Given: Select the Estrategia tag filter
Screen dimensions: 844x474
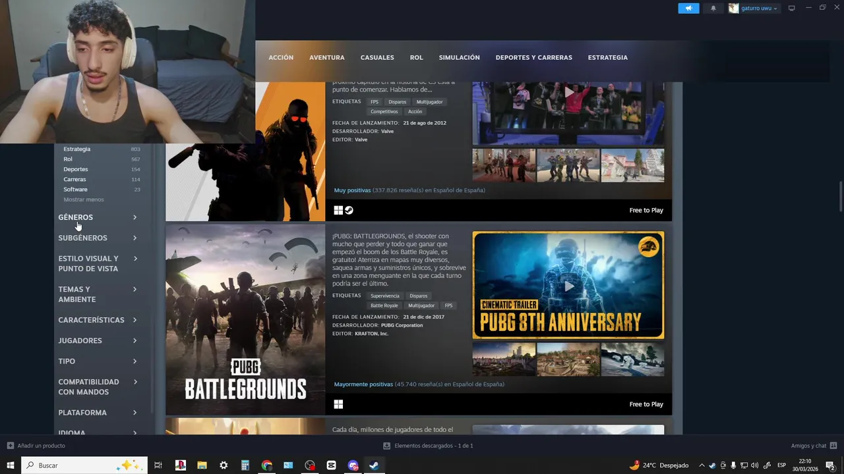Looking at the screenshot, I should [x=77, y=149].
